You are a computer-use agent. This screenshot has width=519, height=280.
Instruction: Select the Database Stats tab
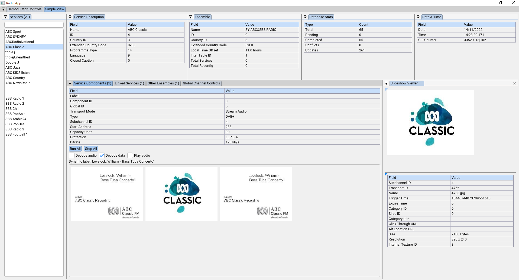321,17
